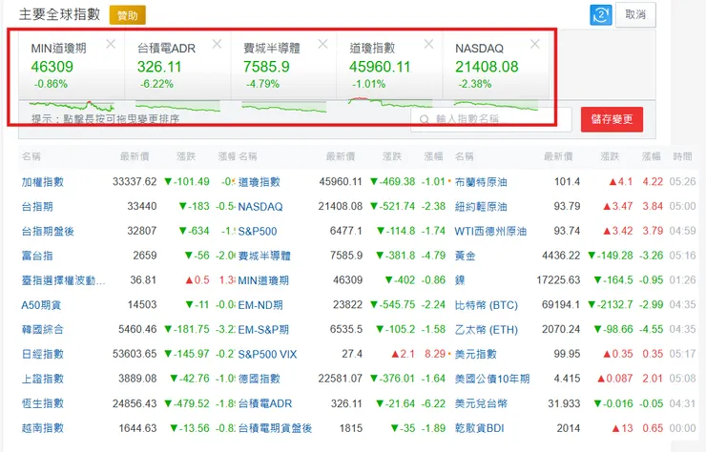This screenshot has height=452, width=706.
Task: Click the 主要全球指數 heading
Action: (59, 14)
